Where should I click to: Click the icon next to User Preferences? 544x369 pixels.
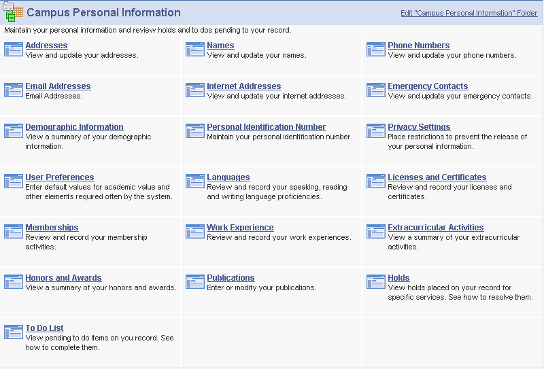coord(14,181)
